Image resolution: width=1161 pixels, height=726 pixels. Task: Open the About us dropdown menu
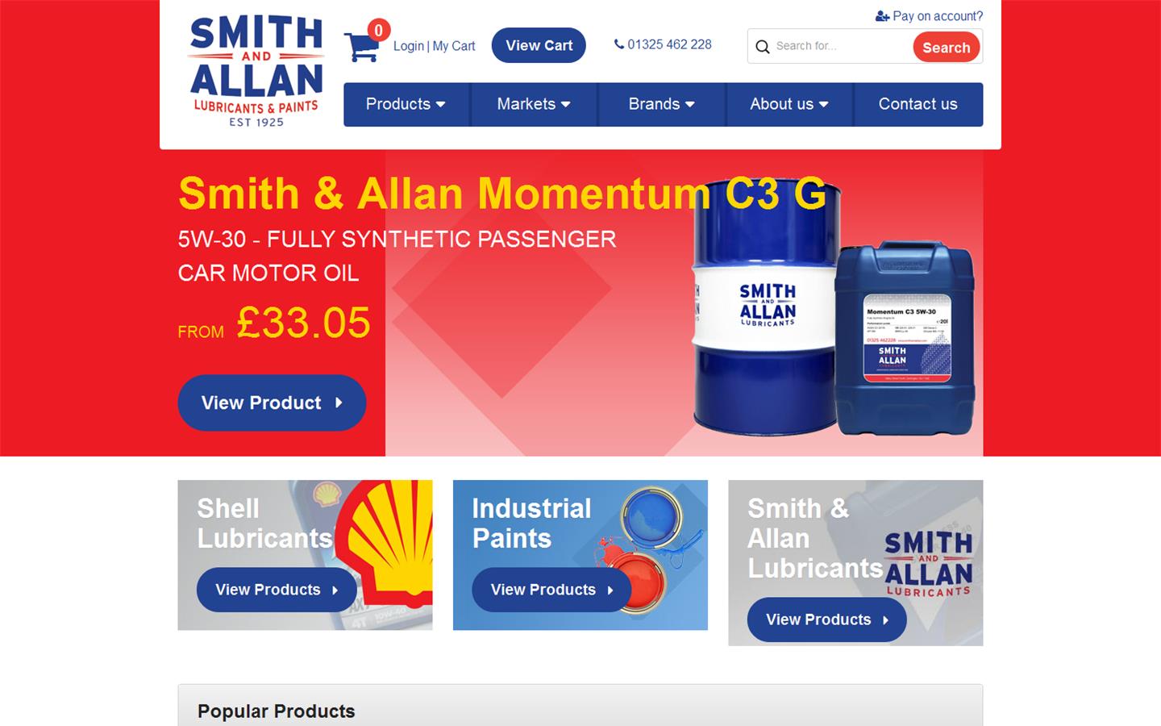point(789,104)
